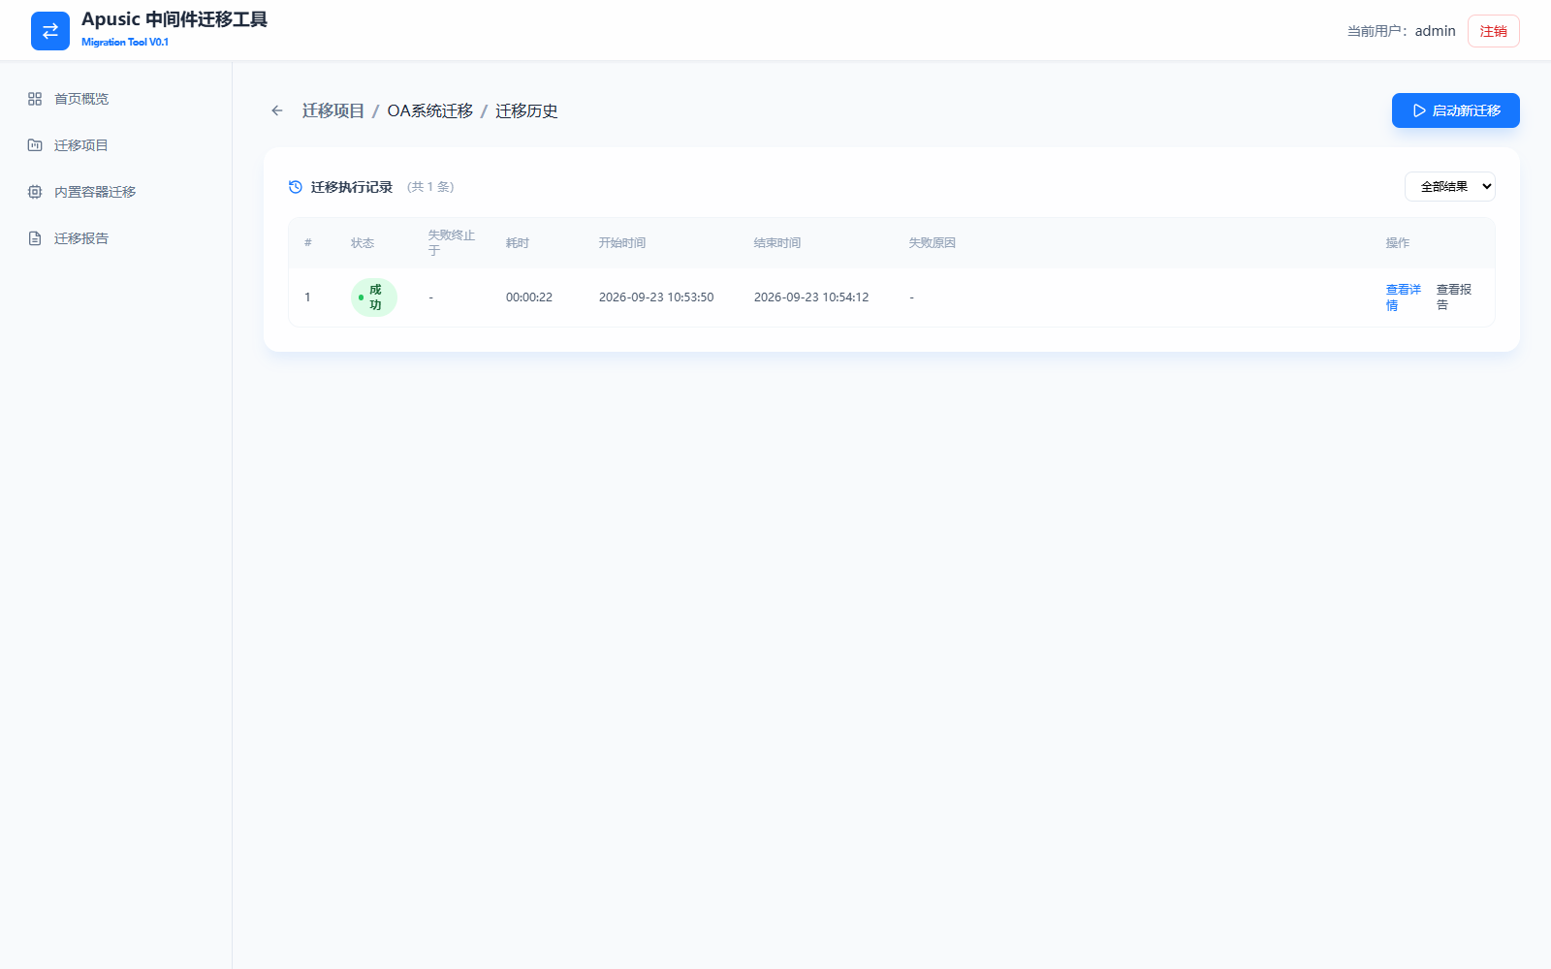Click the home overview grid icon
1551x969 pixels.
(35, 99)
